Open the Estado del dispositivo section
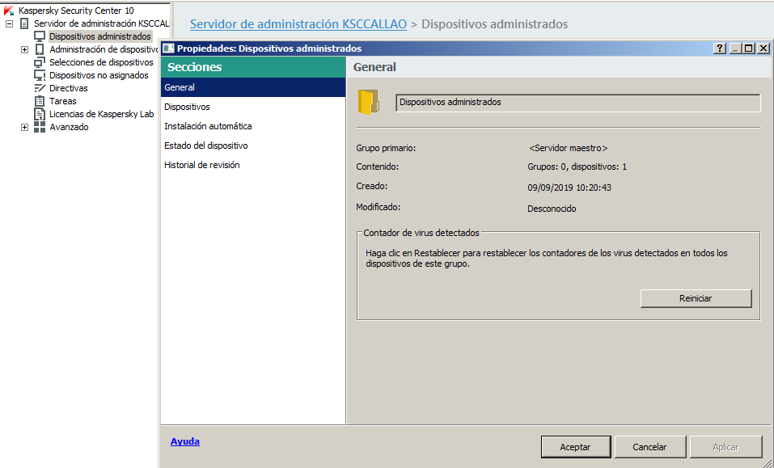Image resolution: width=774 pixels, height=468 pixels. (x=253, y=145)
